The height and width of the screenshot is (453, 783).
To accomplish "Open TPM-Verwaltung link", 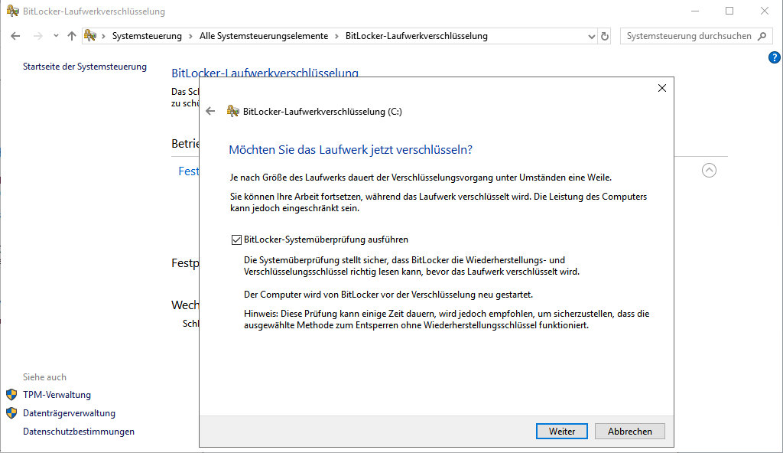I will [57, 395].
